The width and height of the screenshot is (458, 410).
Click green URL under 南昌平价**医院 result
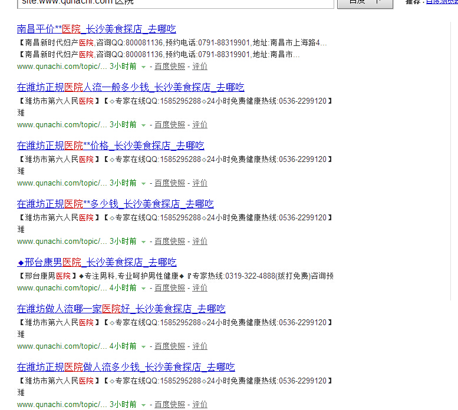[x=62, y=67]
